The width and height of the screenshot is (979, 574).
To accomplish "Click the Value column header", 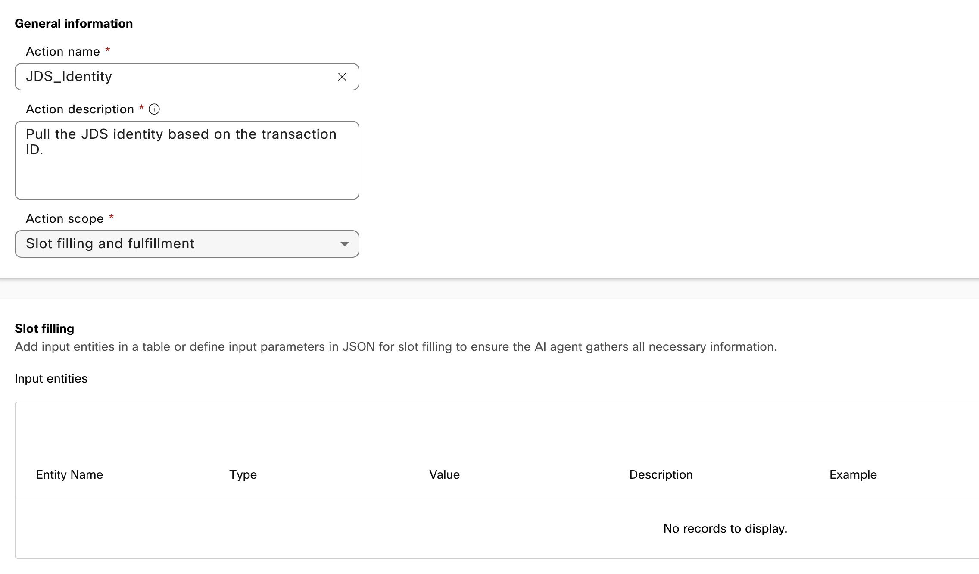I will pos(444,475).
